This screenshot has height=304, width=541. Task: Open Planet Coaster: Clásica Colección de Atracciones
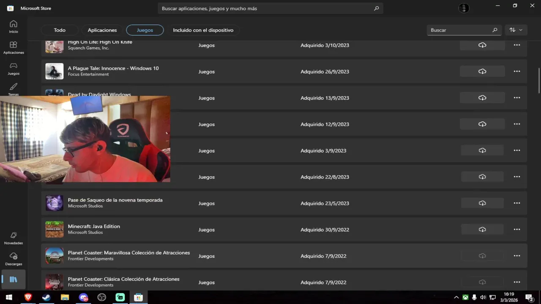[124, 279]
